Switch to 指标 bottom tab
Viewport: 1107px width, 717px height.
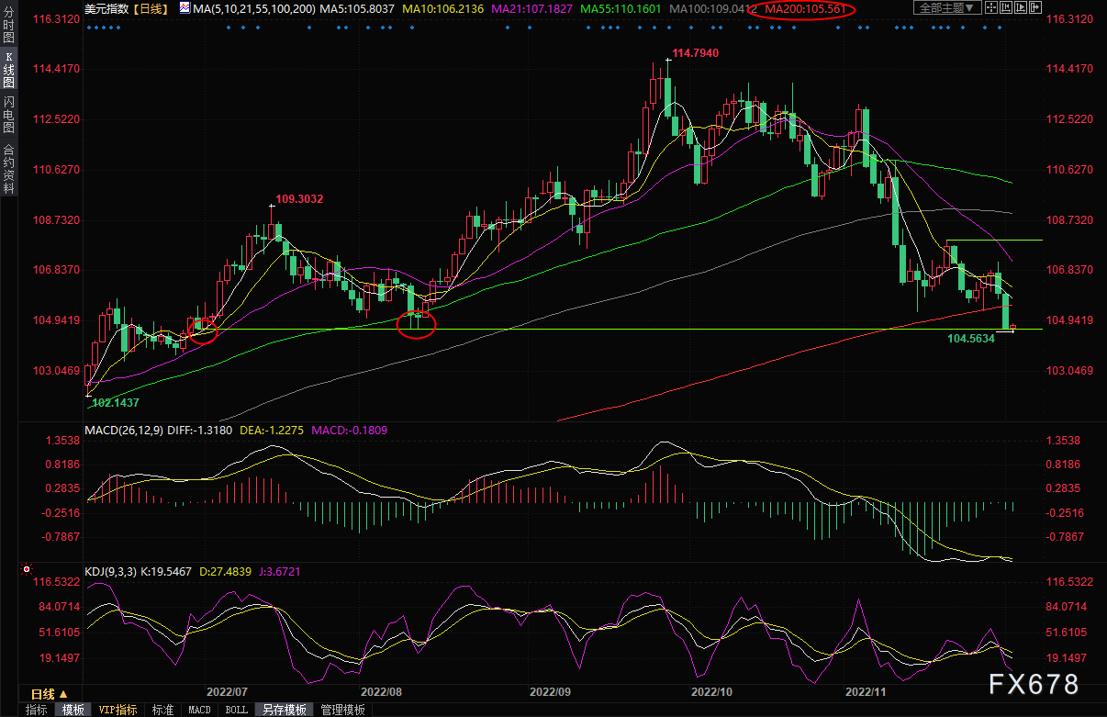[36, 710]
